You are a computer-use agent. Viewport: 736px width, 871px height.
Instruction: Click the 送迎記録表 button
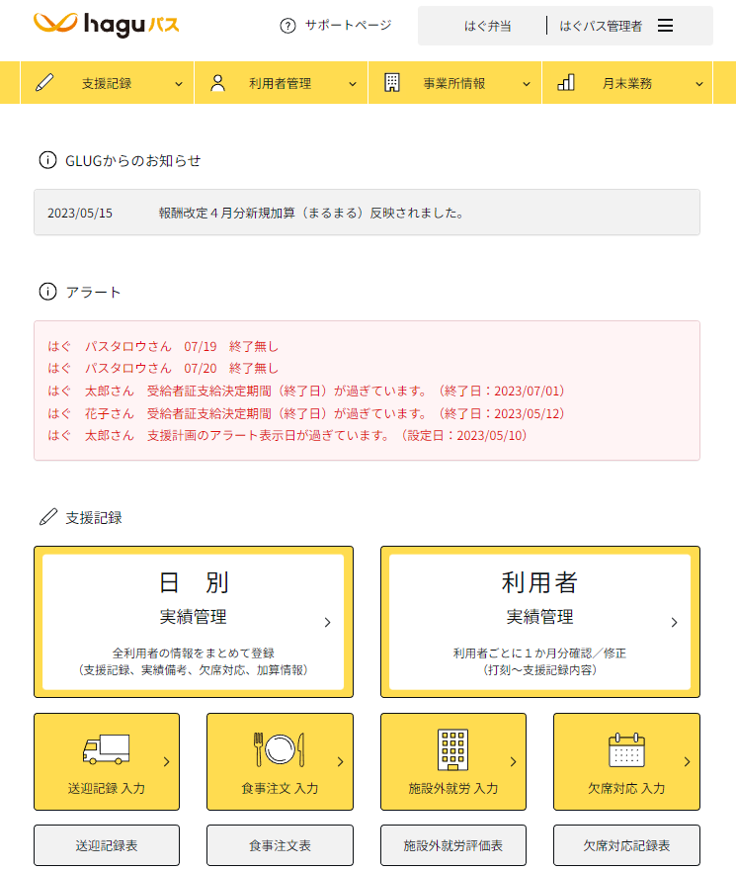107,845
